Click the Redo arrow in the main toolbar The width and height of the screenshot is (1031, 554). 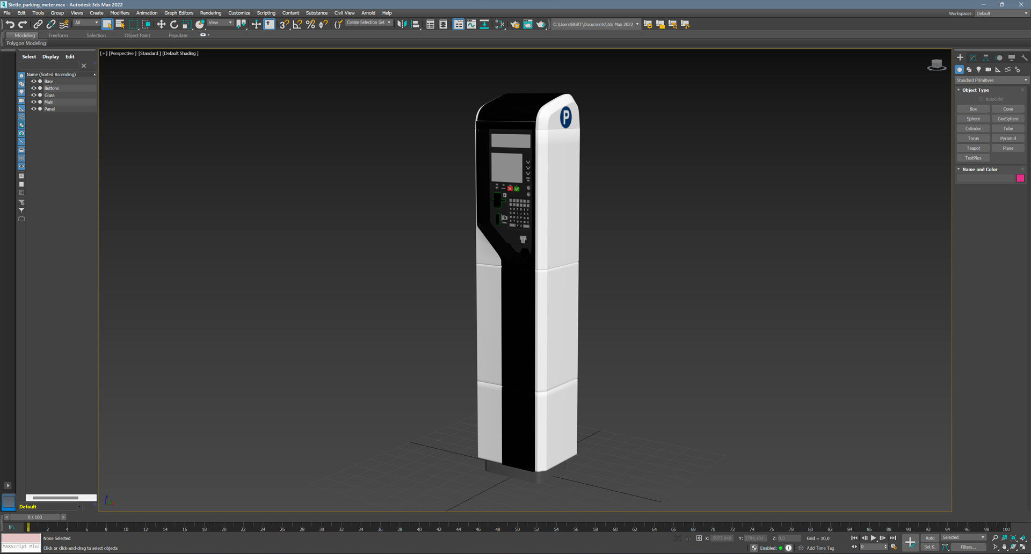[23, 24]
